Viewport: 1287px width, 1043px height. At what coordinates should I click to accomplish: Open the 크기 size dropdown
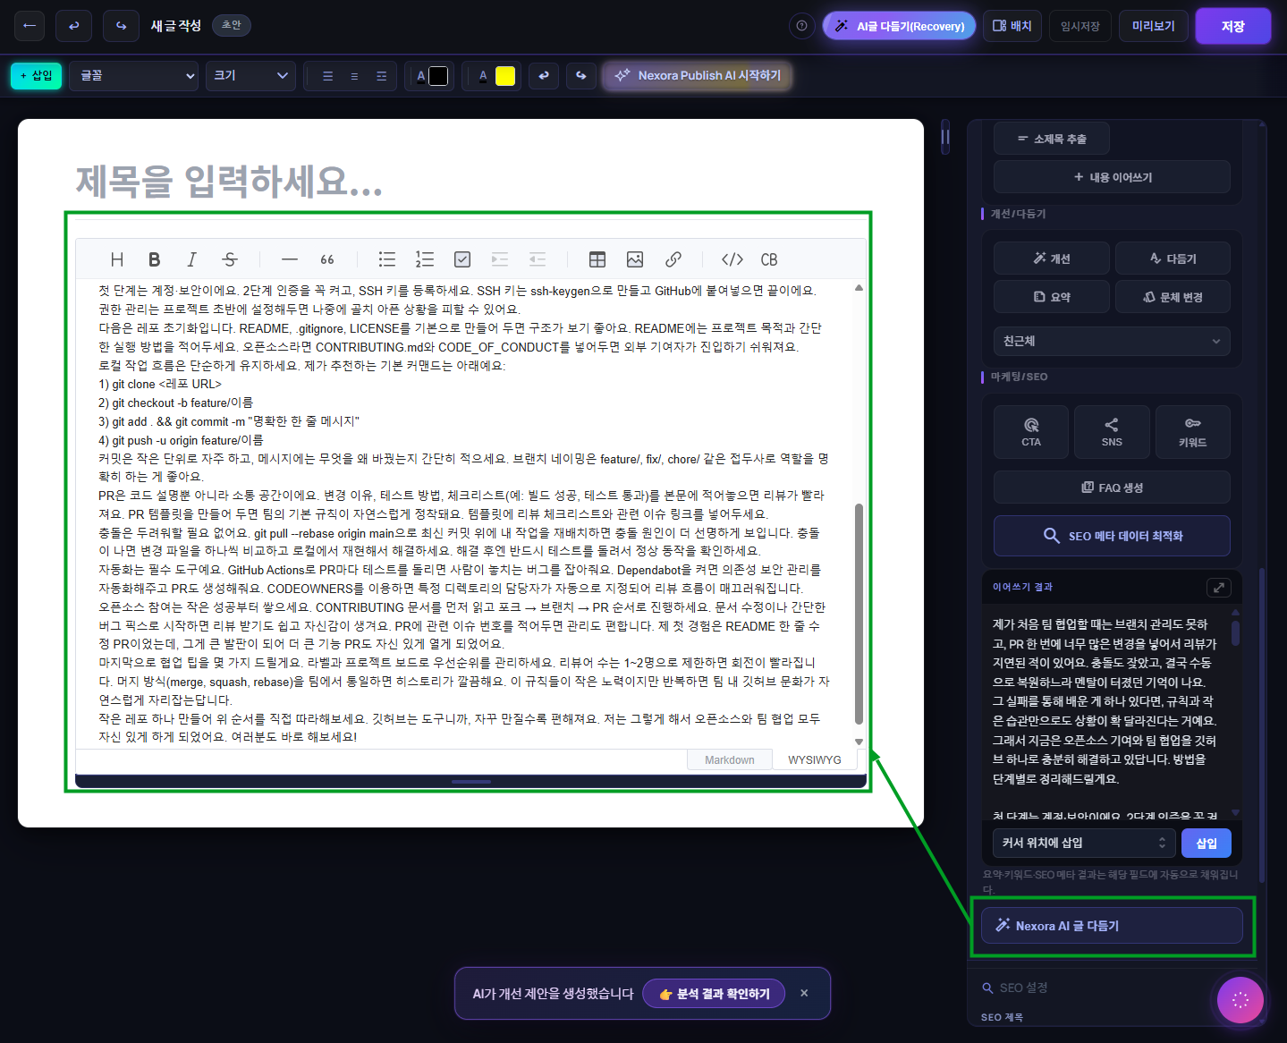250,76
